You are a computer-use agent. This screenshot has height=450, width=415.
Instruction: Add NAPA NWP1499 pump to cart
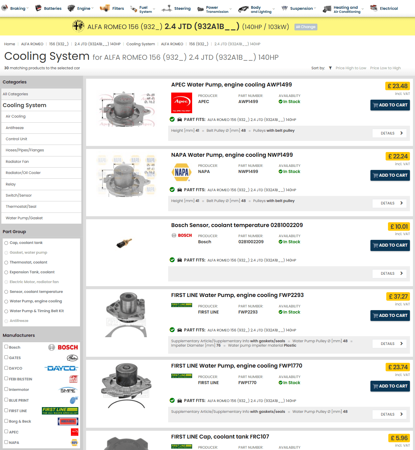tap(390, 175)
